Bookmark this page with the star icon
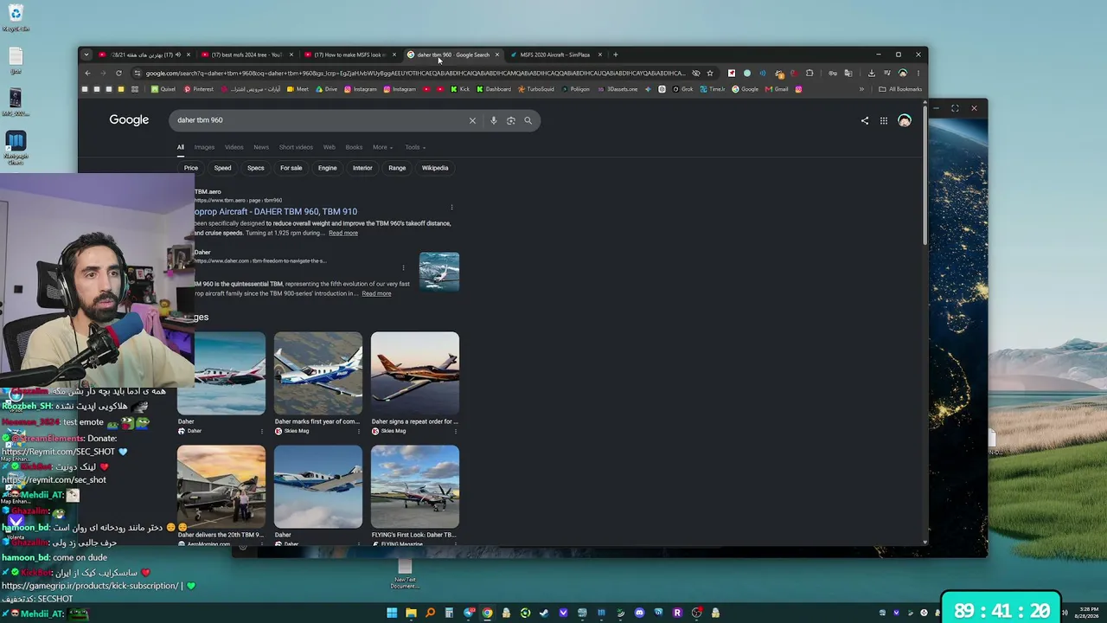 tap(710, 73)
